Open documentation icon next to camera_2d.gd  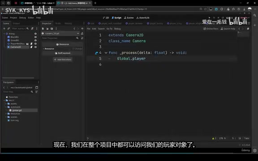[x=82, y=34]
